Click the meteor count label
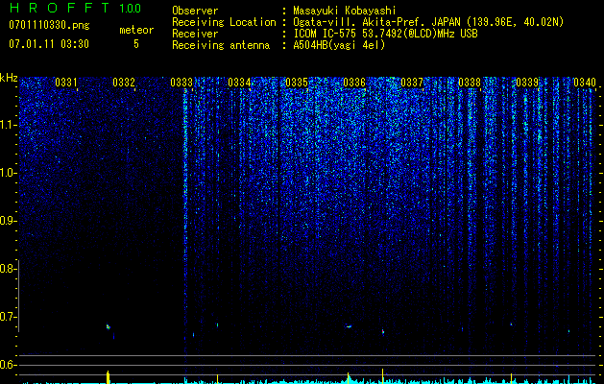 coord(136,30)
